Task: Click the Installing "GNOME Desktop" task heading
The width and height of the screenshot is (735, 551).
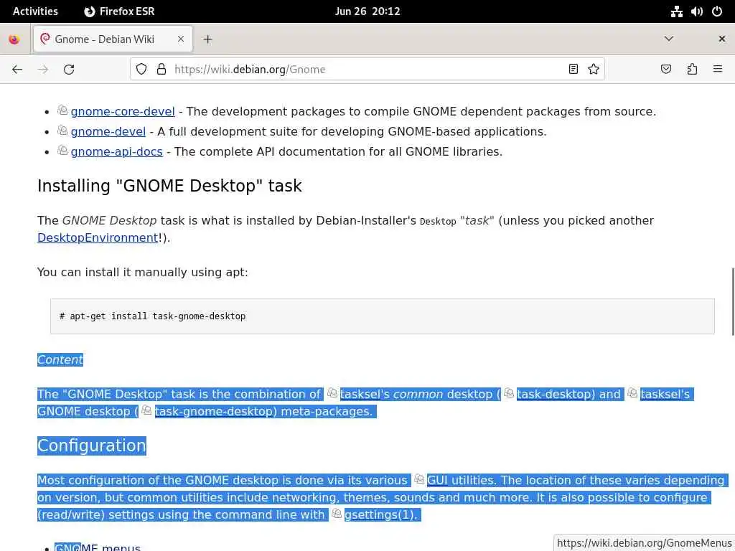Action: click(169, 186)
